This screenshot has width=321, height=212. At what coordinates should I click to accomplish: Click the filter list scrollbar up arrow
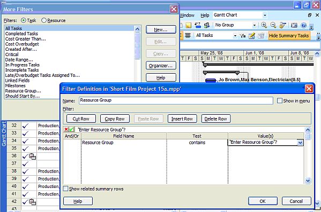point(137,29)
